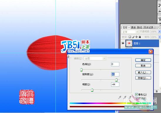
Task: Click the tools icon at top-right dock
Action: point(160,5)
